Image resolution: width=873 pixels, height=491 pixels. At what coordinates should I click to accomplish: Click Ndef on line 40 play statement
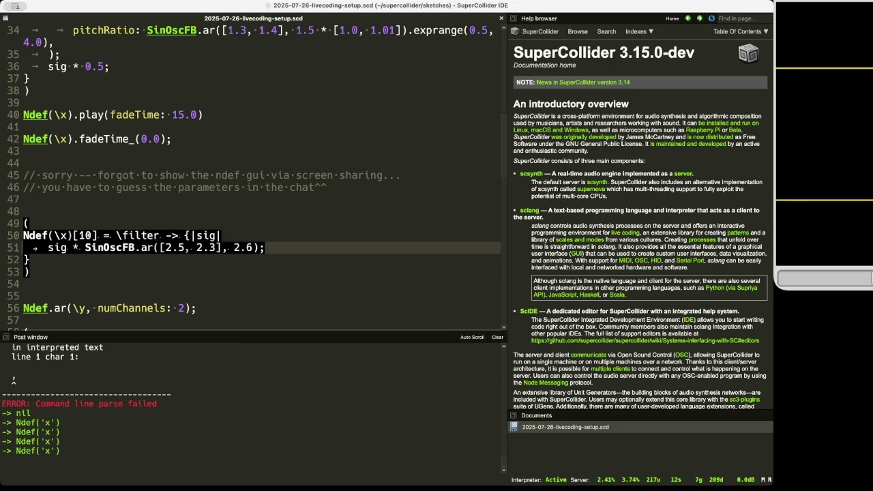point(35,115)
